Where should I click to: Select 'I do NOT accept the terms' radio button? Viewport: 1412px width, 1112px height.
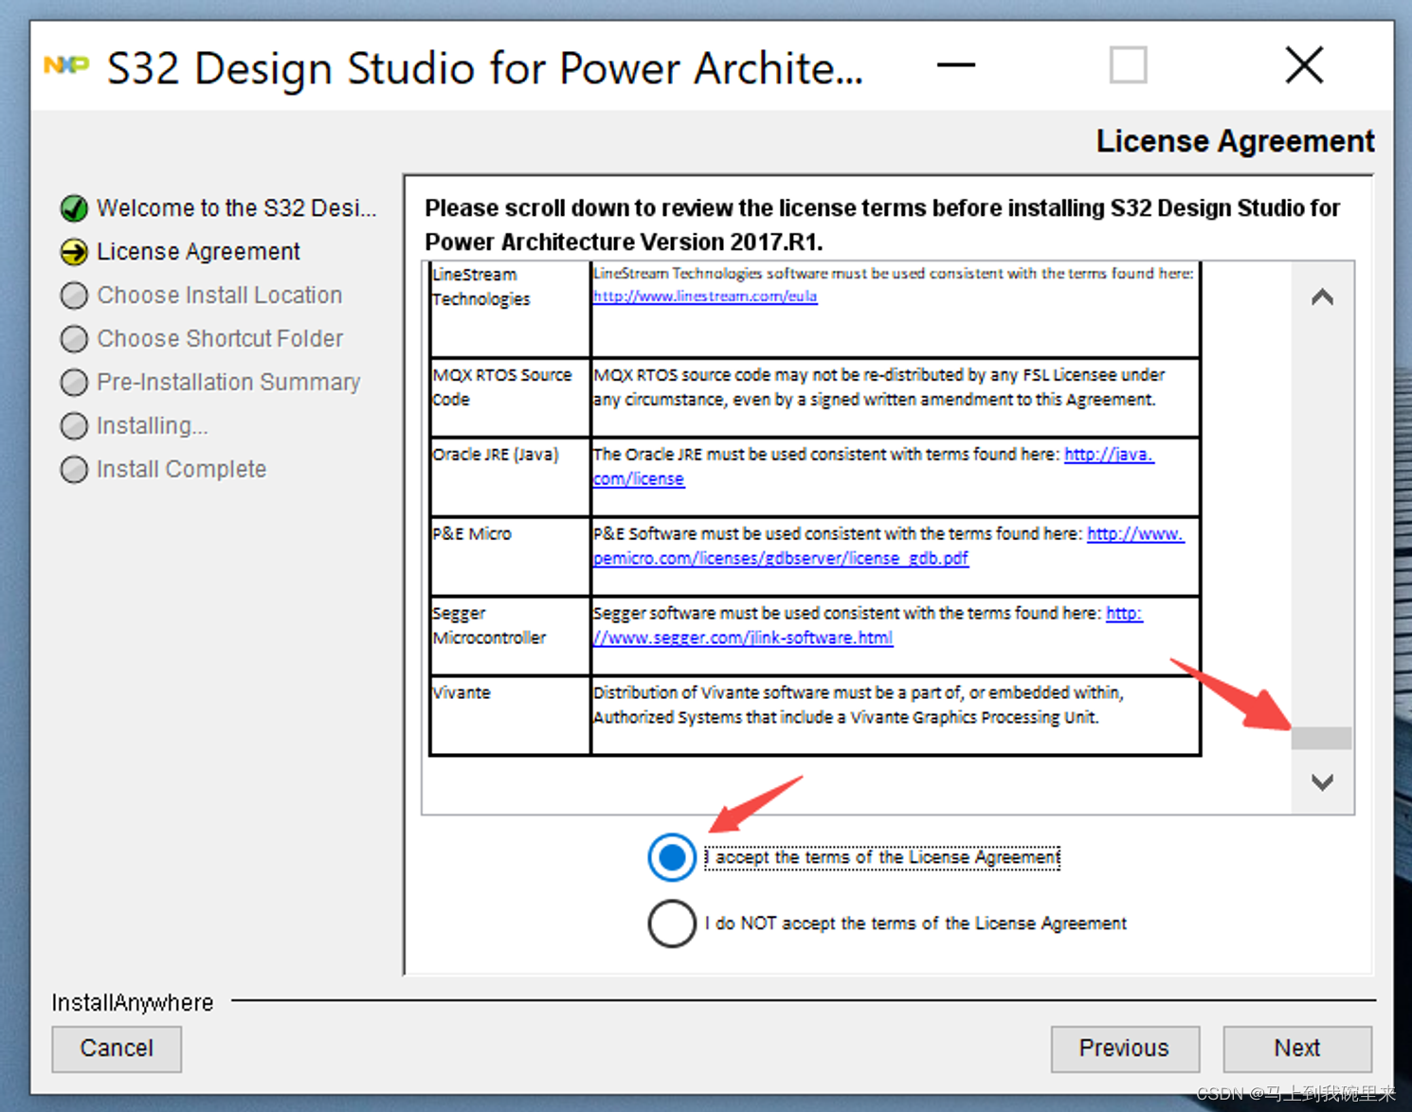tap(672, 924)
